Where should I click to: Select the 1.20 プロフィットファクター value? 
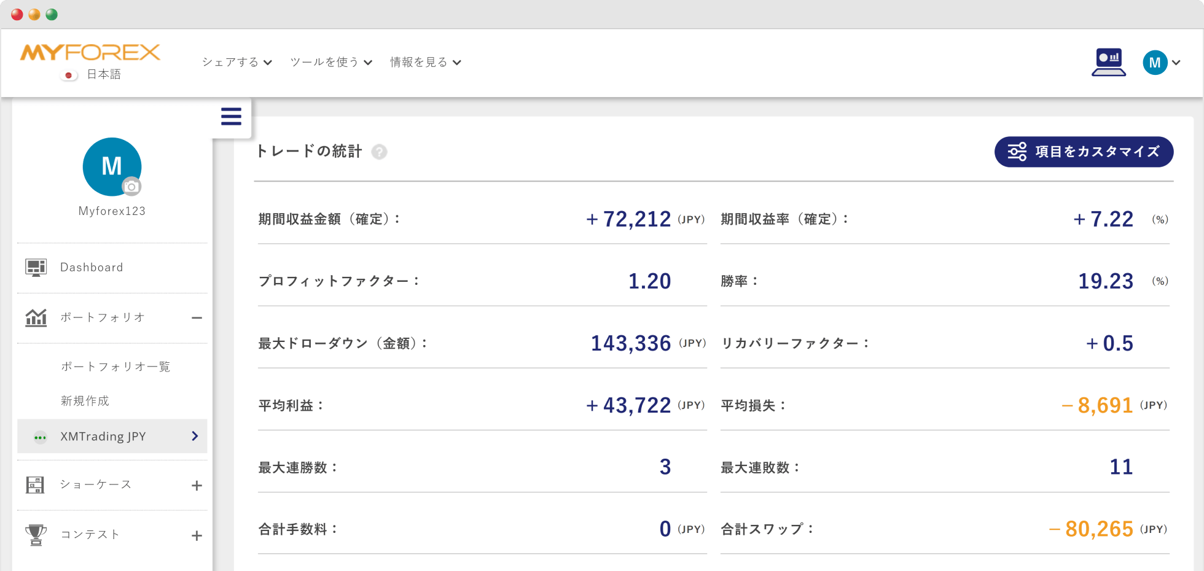point(650,281)
